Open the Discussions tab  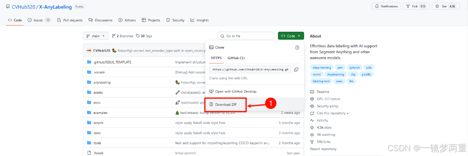pyautogui.click(x=101, y=20)
